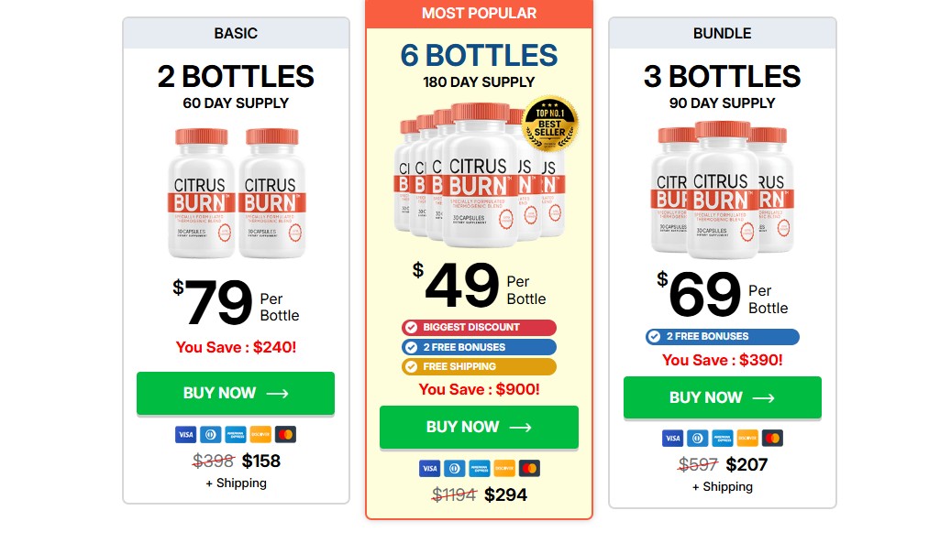Click the Visa icon in the Bundle plan

(673, 439)
